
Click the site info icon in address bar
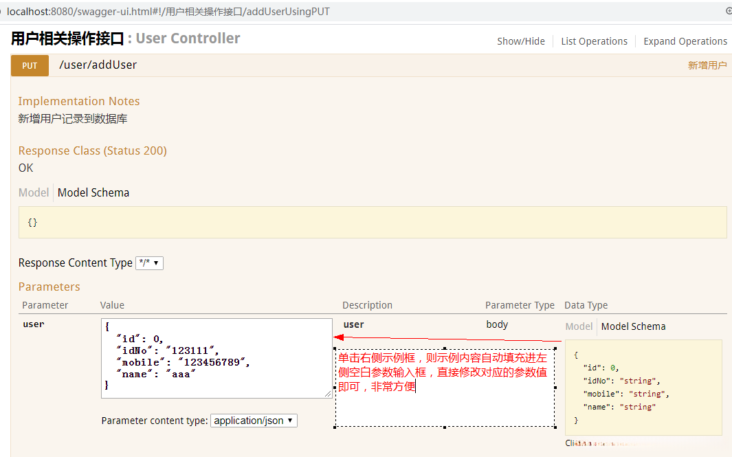click(x=1, y=12)
